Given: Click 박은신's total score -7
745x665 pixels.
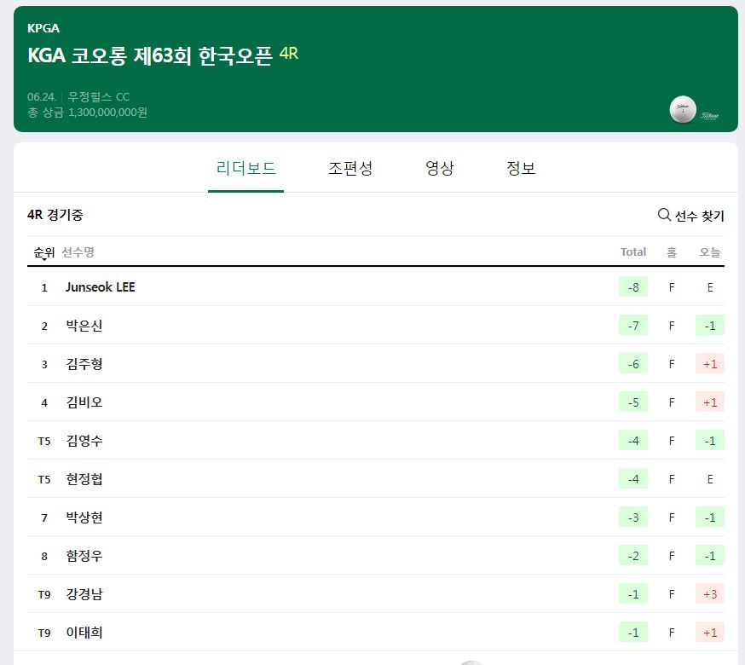Looking at the screenshot, I should [x=632, y=326].
